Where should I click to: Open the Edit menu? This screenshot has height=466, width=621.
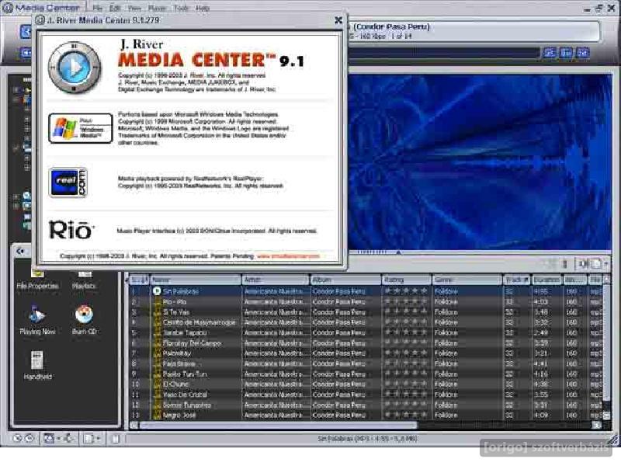click(115, 8)
